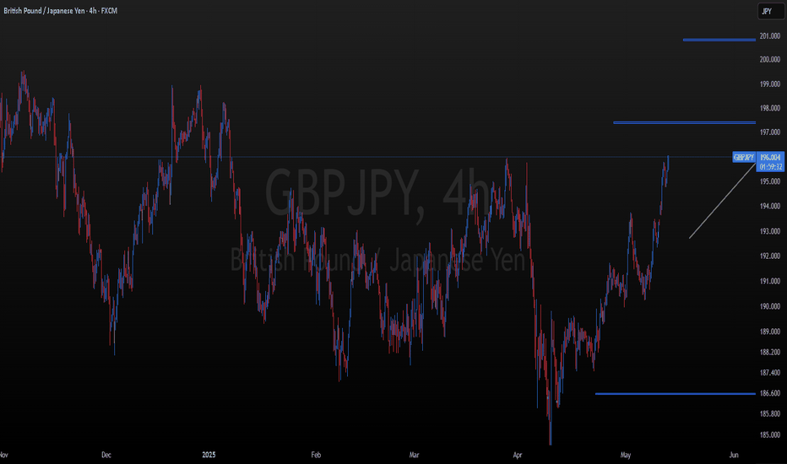Screen dimensions: 787x464
Task: Select the blue horizontal line above 197.000
Action: [684, 122]
